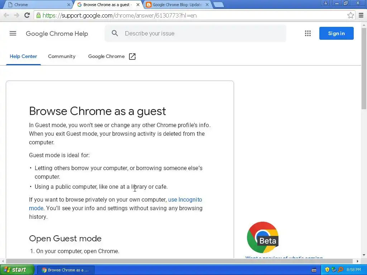Switch to Google Chrome Blog tab
Viewport: 367px width, 275px height.
point(177,5)
